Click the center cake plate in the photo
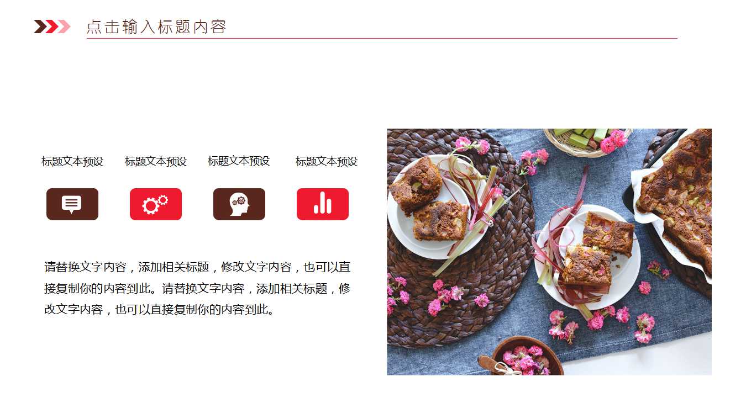The height and width of the screenshot is (419, 746). click(x=587, y=257)
